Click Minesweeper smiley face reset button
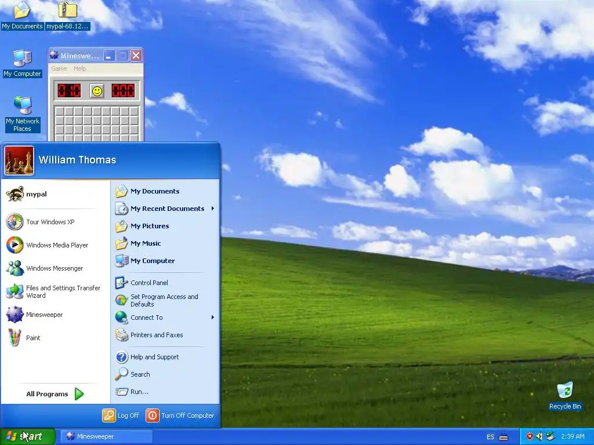The image size is (594, 445). click(97, 91)
